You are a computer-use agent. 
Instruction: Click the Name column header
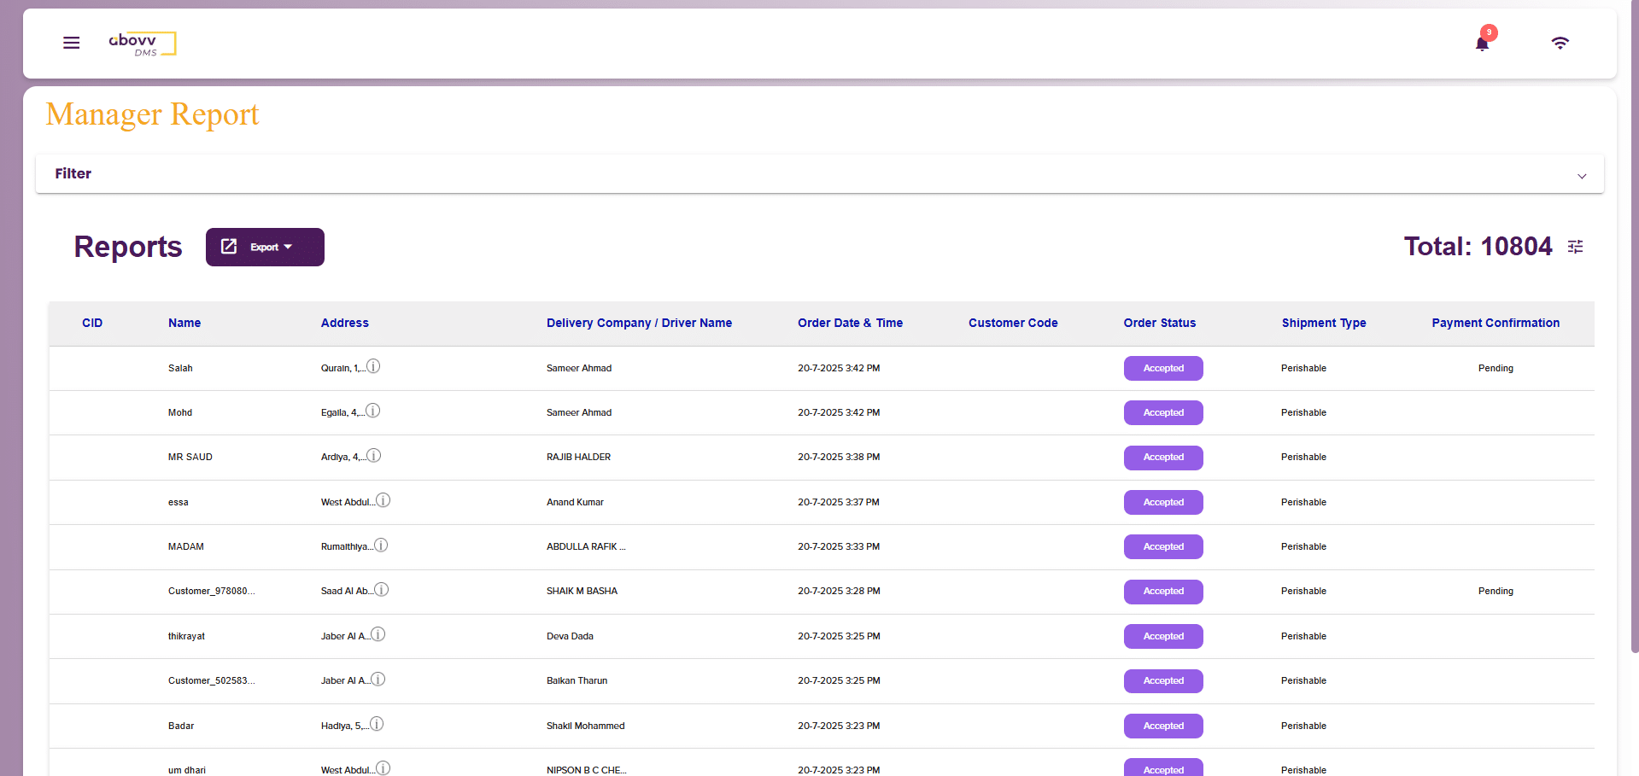[x=184, y=323]
